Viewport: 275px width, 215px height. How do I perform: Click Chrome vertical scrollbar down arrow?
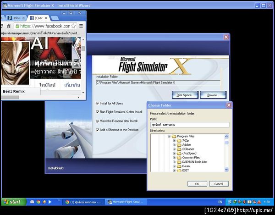pos(83,93)
